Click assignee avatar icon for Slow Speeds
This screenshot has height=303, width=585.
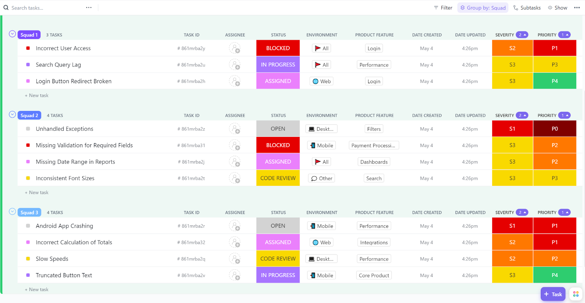tap(235, 259)
